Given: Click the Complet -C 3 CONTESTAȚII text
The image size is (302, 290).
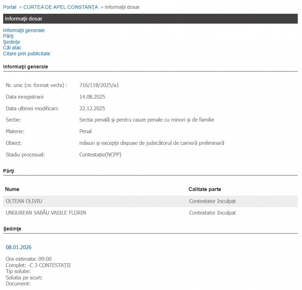Looking at the screenshot, I should [x=38, y=265].
